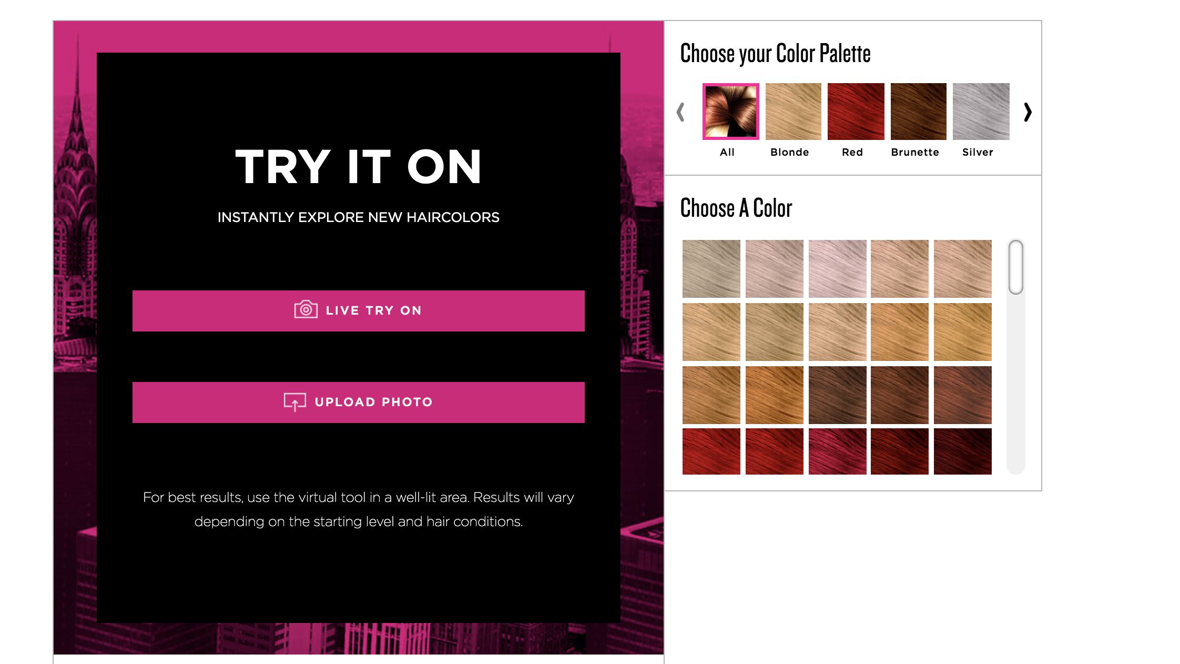Select the magenta red swatch in bottom row

pyautogui.click(x=838, y=451)
